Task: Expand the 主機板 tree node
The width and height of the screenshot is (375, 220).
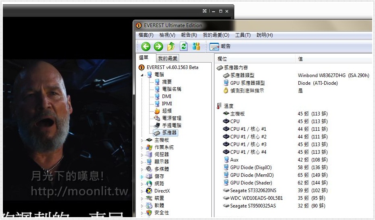Action: pyautogui.click(x=142, y=140)
